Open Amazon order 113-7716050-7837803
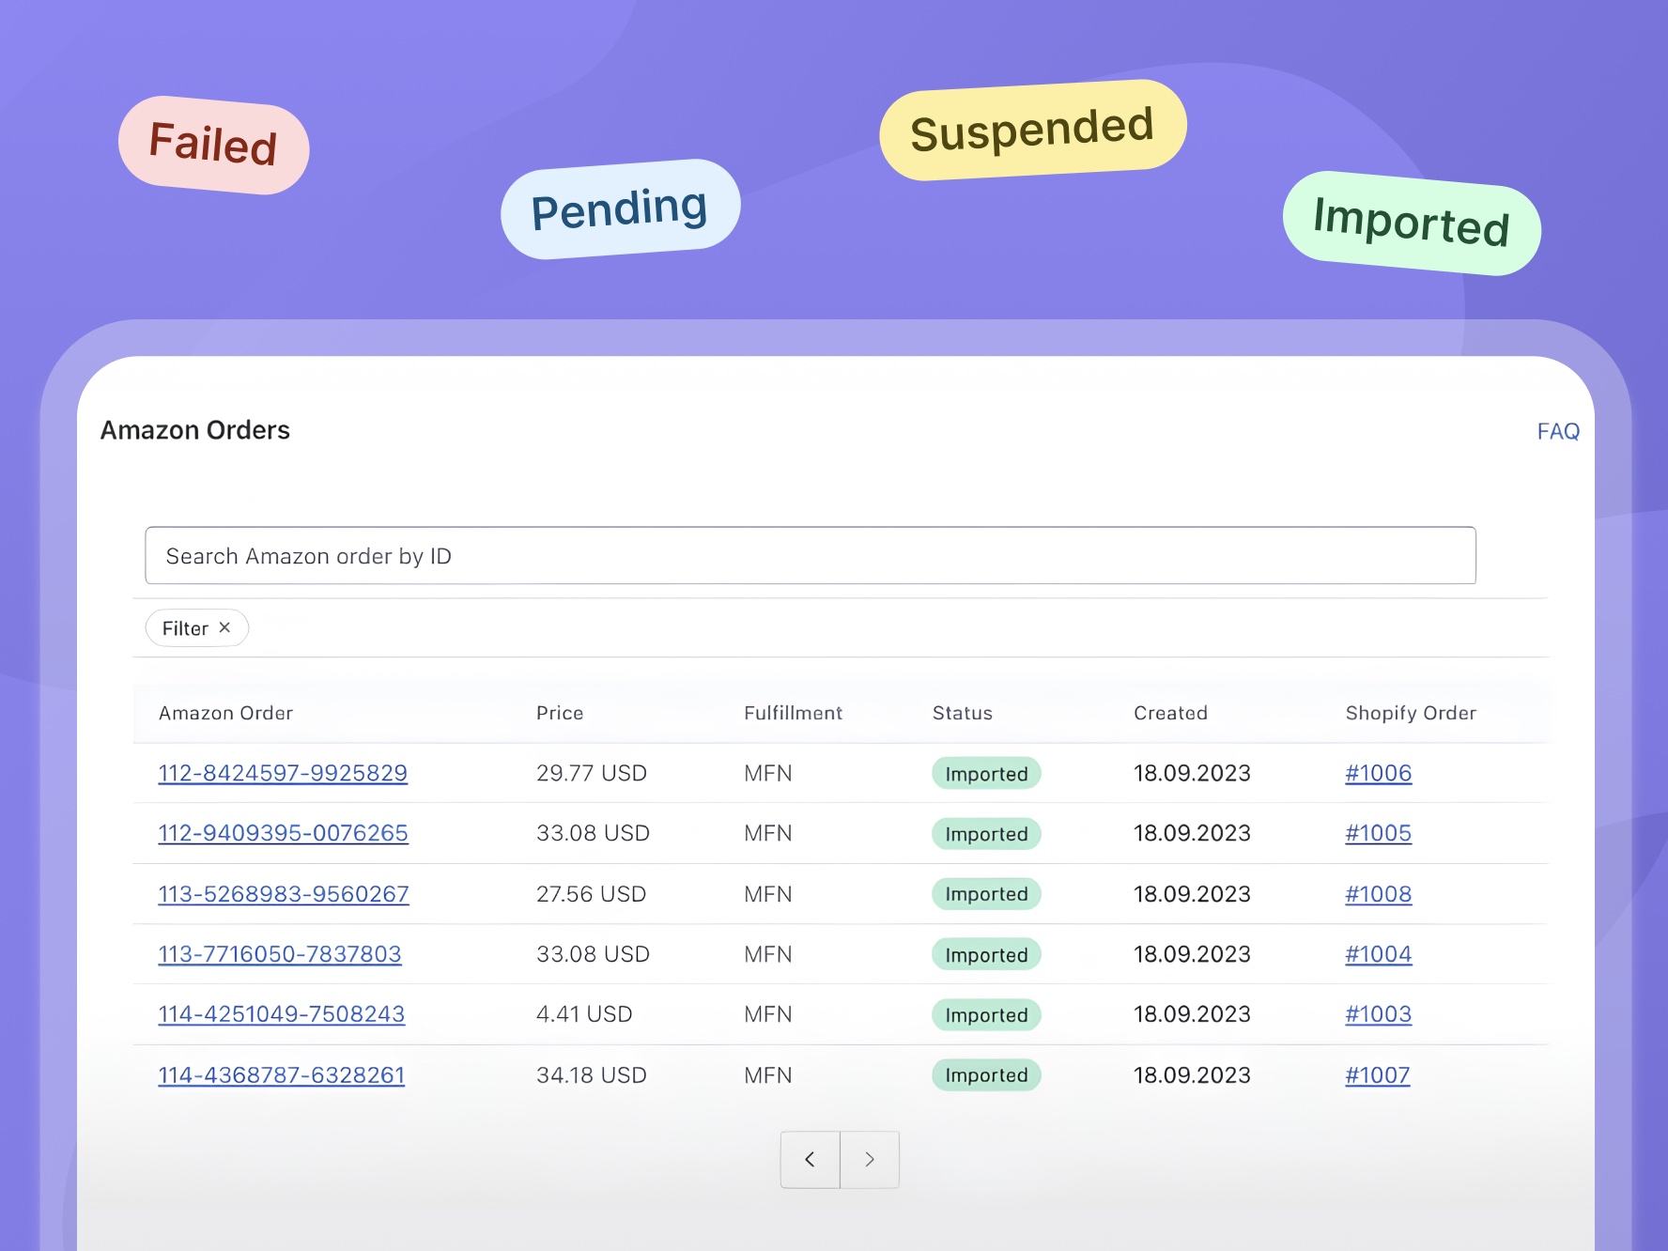The height and width of the screenshot is (1251, 1668). 280,954
